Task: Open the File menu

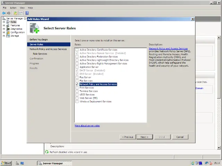Action: (5, 8)
